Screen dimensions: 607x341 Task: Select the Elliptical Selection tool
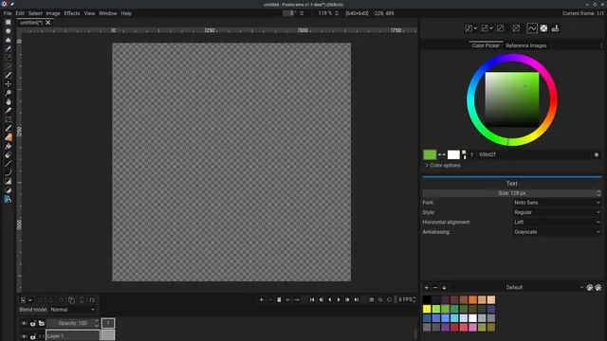[x=9, y=31]
